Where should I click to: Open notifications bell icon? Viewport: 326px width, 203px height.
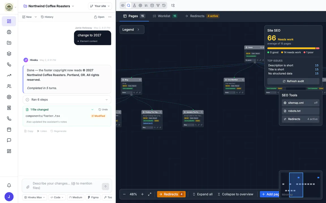(x=9, y=186)
